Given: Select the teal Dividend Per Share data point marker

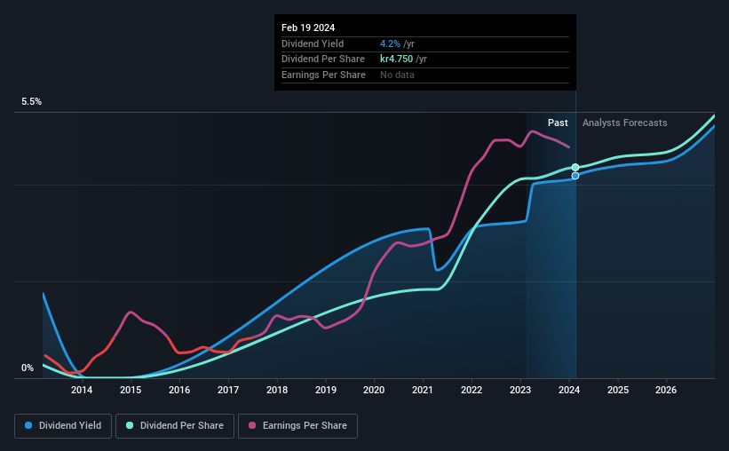Looking at the screenshot, I should point(575,168).
